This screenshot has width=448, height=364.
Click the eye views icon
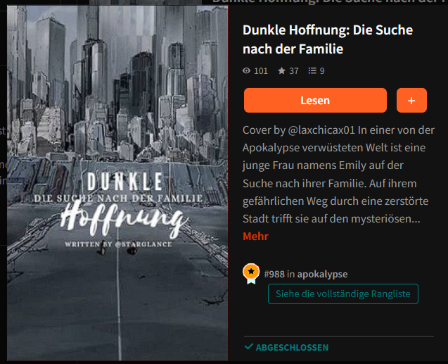pyautogui.click(x=246, y=70)
